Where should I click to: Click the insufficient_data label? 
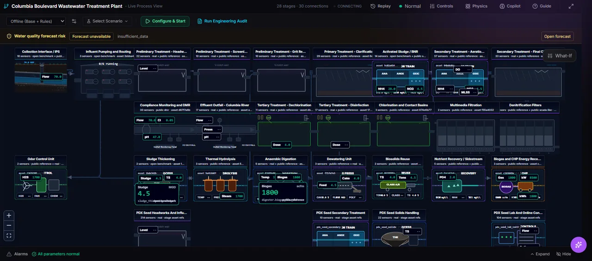tap(133, 36)
